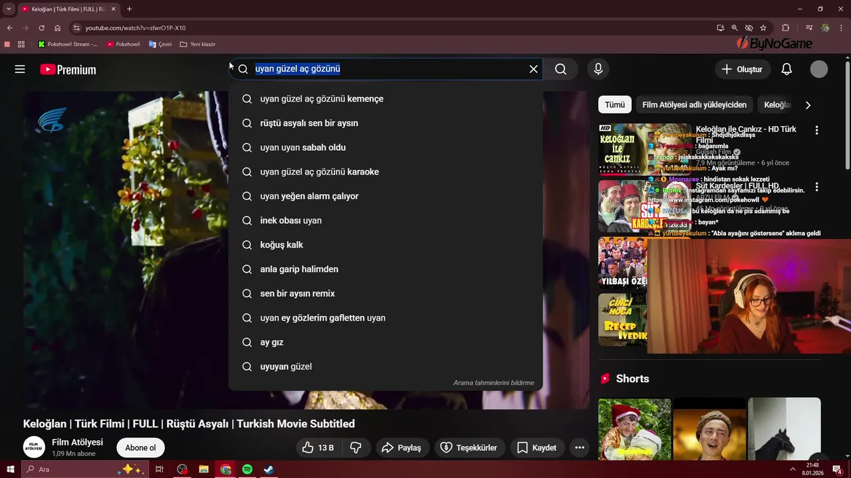The height and width of the screenshot is (478, 851).
Task: Open File Explorer from taskbar
Action: pos(204,469)
